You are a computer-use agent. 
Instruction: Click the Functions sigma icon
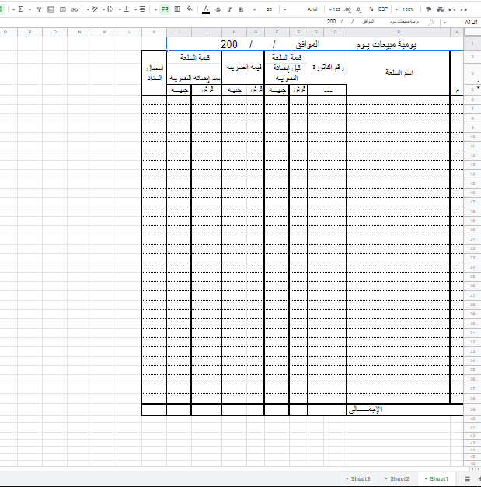(x=19, y=9)
